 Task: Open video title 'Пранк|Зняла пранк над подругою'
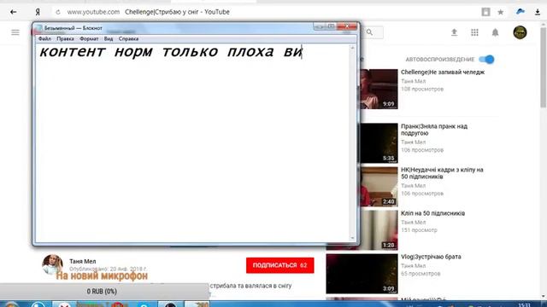pyautogui.click(x=434, y=130)
